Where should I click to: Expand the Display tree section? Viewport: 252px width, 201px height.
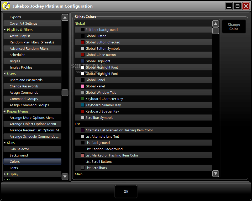[5, 174]
